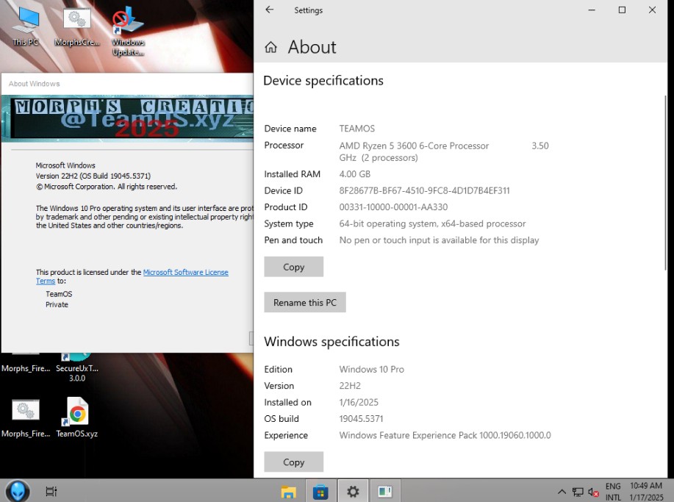Open the Microsoft Software License Terms link
Viewport: 674px width, 502px height.
[x=186, y=272]
